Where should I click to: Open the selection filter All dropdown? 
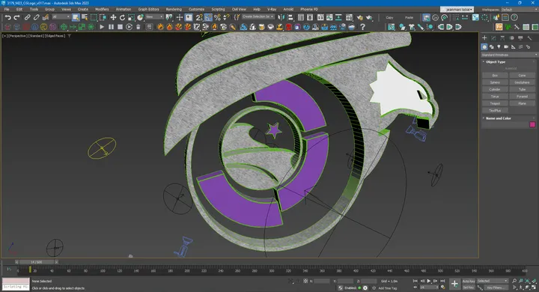click(x=61, y=17)
